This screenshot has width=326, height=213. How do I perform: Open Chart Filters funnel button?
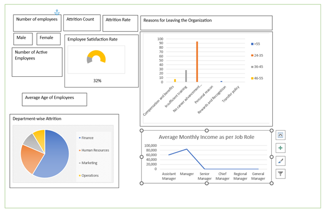click(x=281, y=174)
